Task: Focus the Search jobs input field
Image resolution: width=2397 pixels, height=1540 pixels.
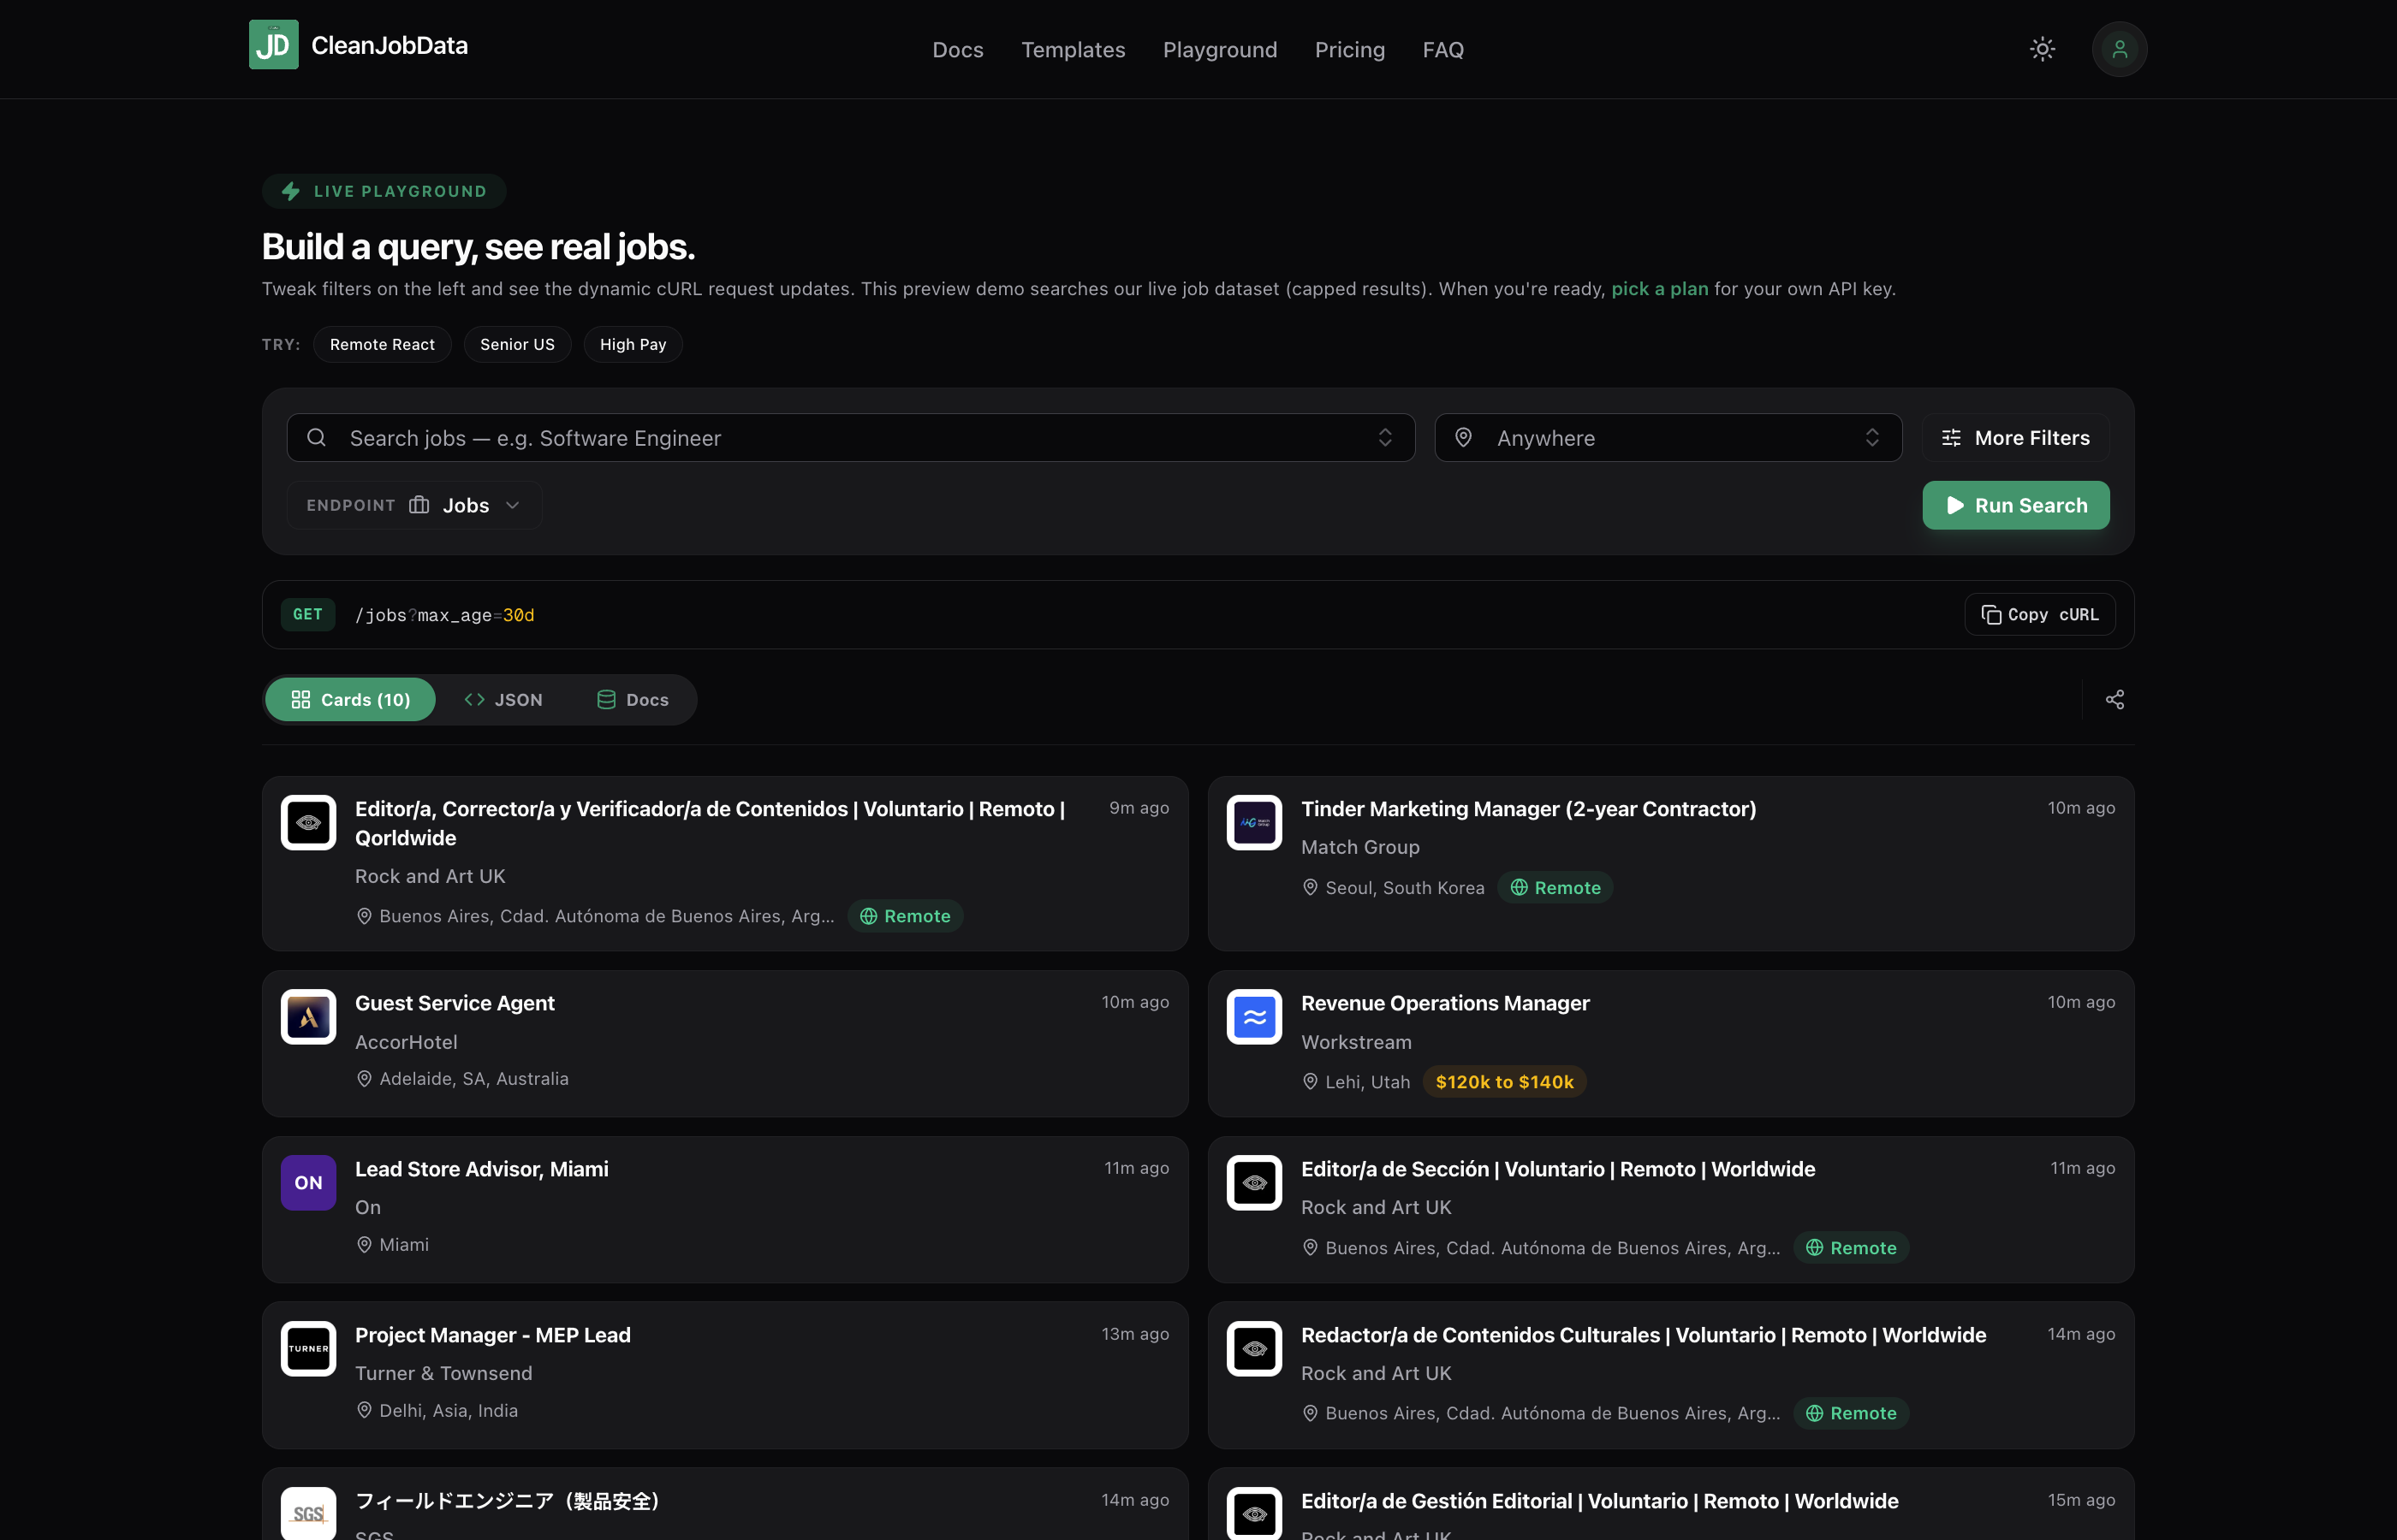Action: 850,438
